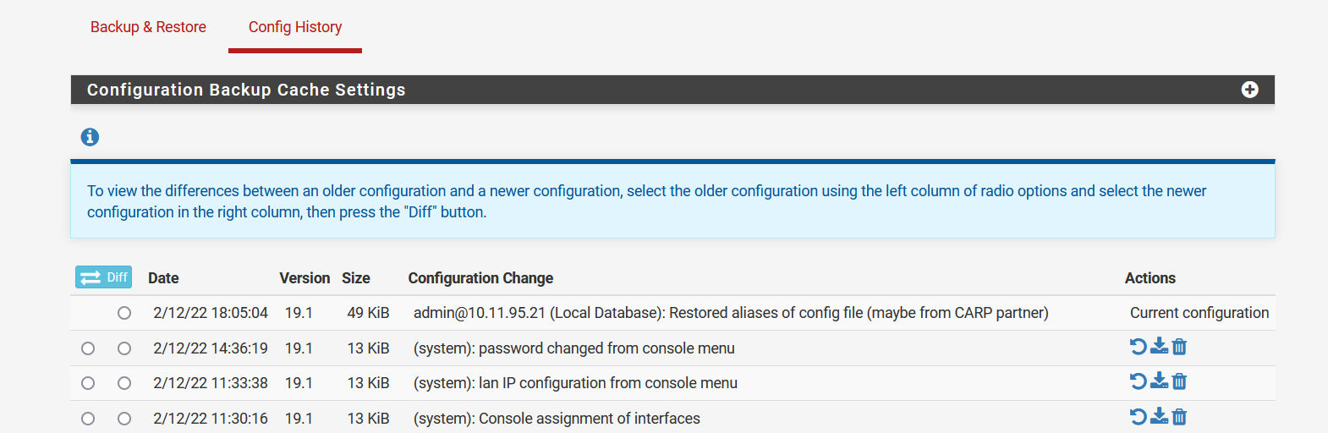Select newer radio for 18:05:04 current configuration
The image size is (1328, 433).
tap(124, 313)
